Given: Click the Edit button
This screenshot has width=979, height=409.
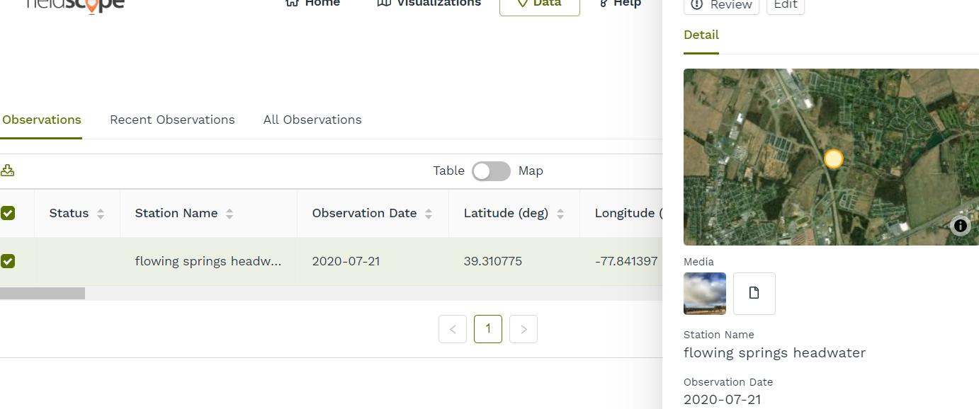Looking at the screenshot, I should pos(786,5).
